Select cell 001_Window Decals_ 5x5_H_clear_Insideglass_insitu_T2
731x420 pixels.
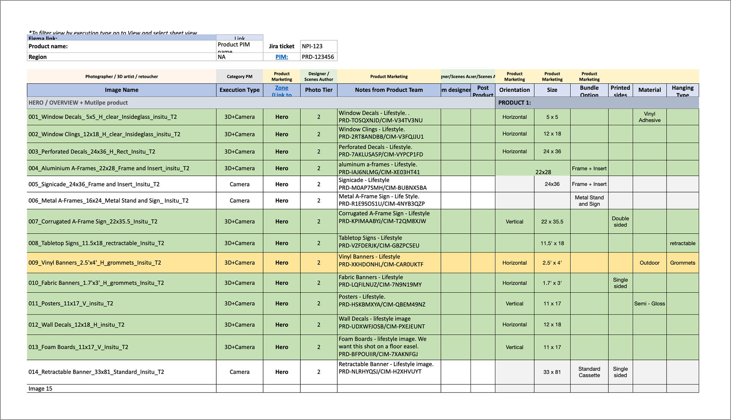[x=121, y=117]
